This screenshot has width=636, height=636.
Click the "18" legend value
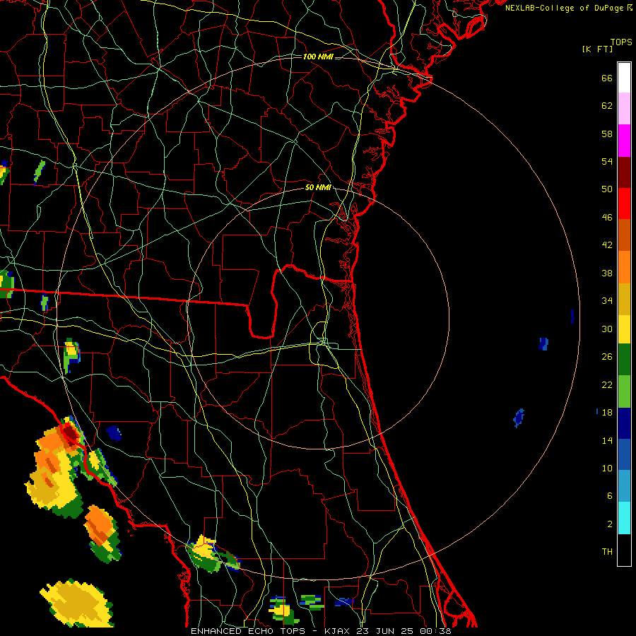607,413
